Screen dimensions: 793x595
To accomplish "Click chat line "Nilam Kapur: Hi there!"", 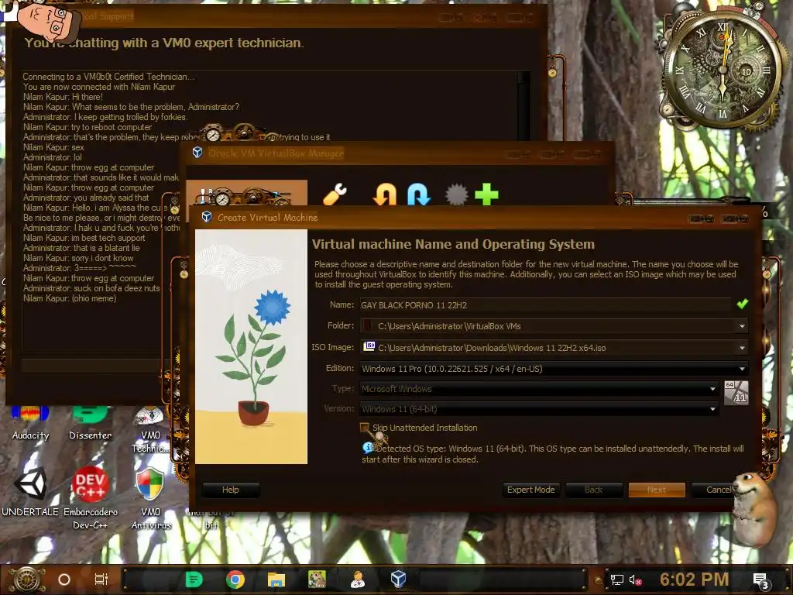I will pos(63,97).
